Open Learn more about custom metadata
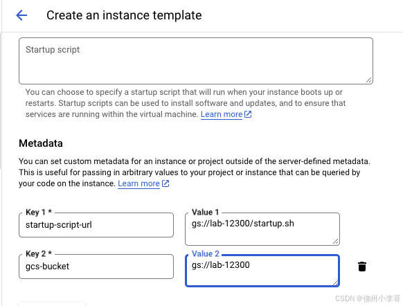This screenshot has width=403, height=306. (138, 183)
